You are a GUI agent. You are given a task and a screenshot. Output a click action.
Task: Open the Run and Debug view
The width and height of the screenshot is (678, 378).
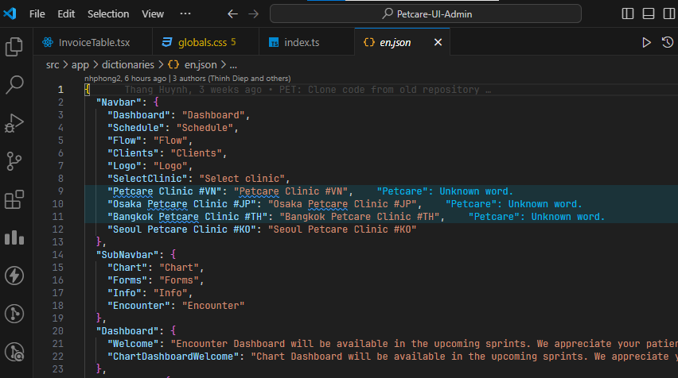tap(14, 123)
